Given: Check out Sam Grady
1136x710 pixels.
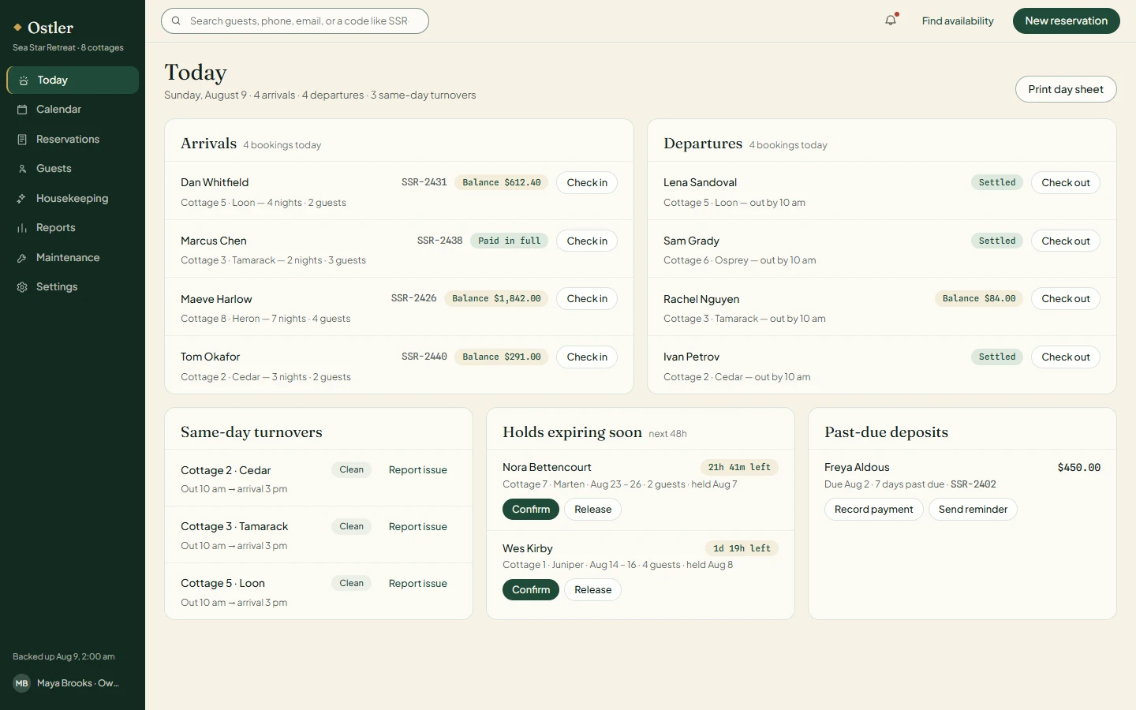Looking at the screenshot, I should tap(1066, 241).
